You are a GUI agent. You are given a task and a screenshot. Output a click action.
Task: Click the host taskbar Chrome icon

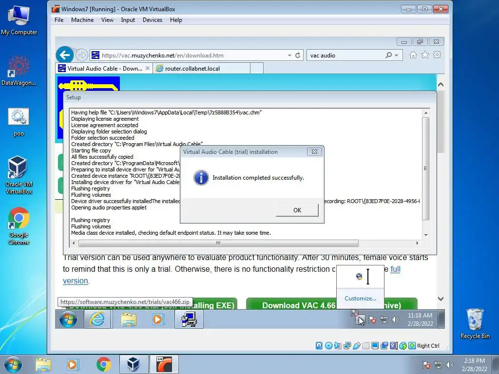[x=104, y=364]
